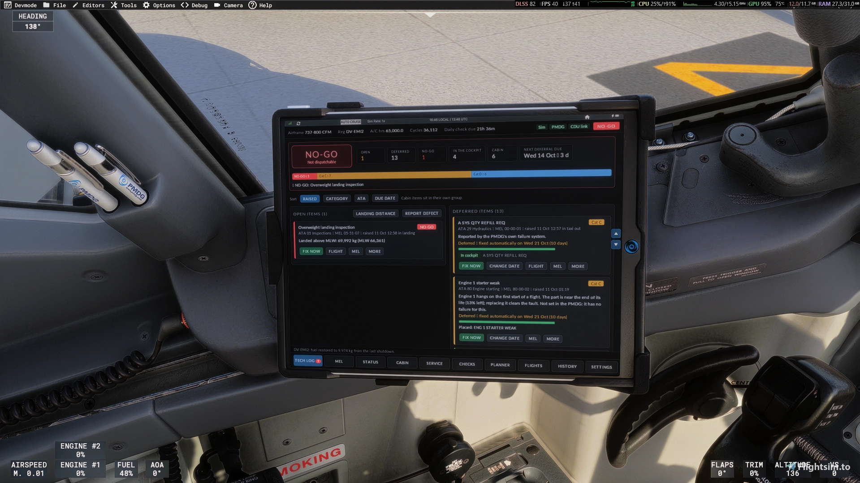
Task: Sort items by DUE DATE
Action: 385,198
